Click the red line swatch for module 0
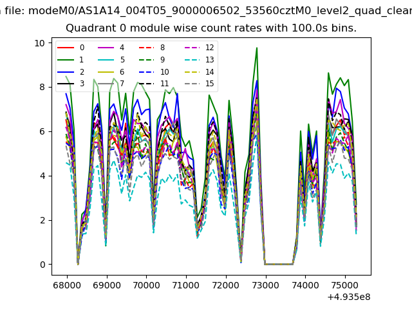This screenshot has height=309, width=412. (66, 48)
